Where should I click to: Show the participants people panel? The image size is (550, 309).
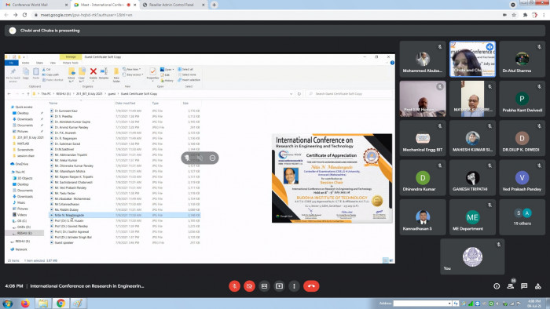[511, 286]
